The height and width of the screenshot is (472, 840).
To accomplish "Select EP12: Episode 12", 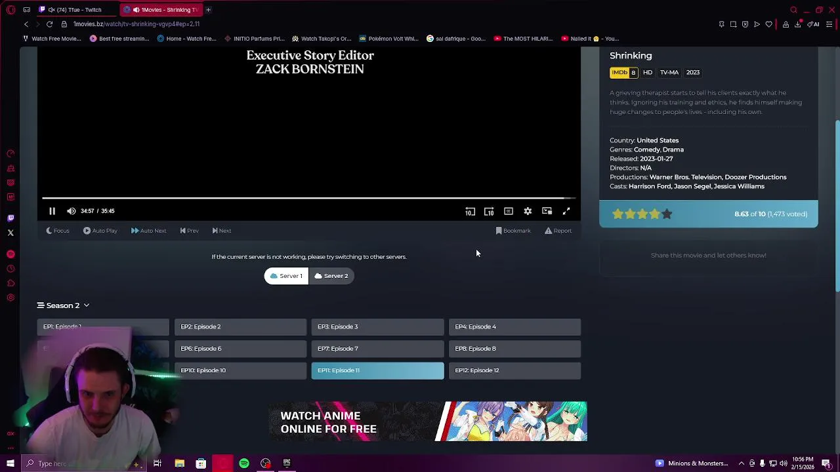I will (514, 370).
